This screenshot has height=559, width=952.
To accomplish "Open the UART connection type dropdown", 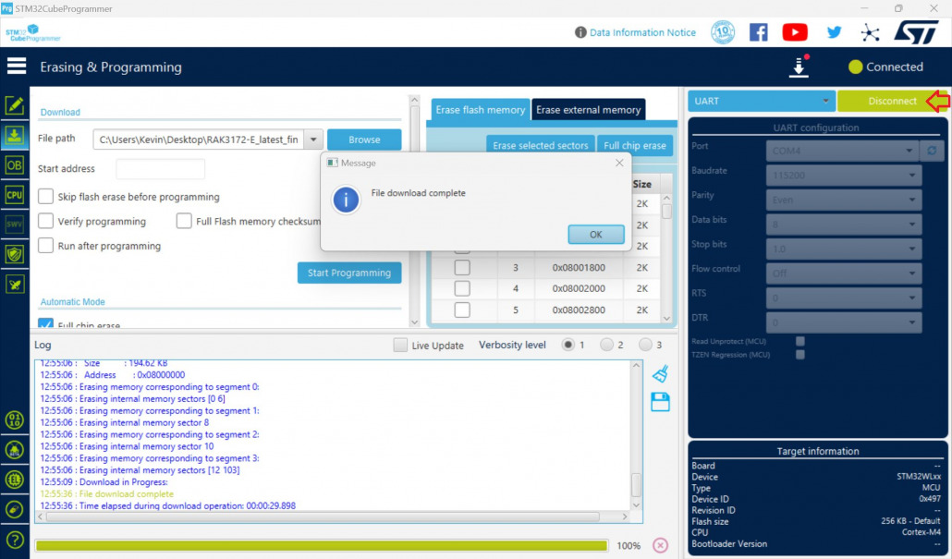I will pos(762,101).
